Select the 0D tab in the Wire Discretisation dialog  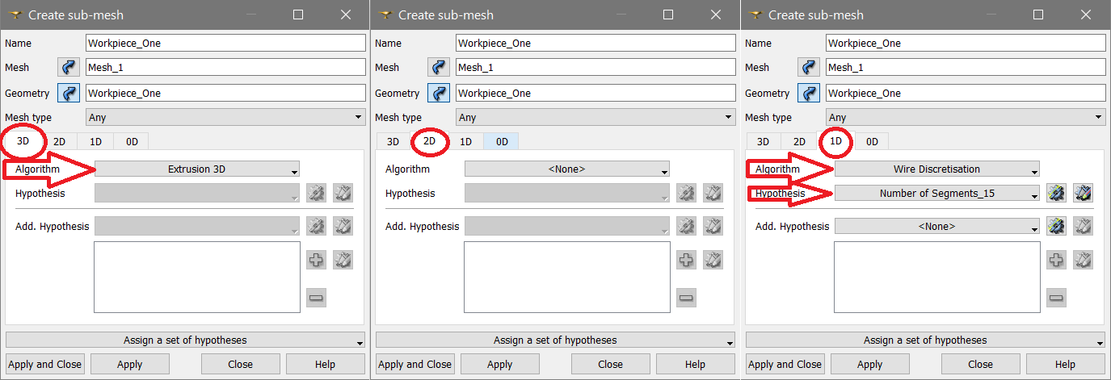point(872,142)
